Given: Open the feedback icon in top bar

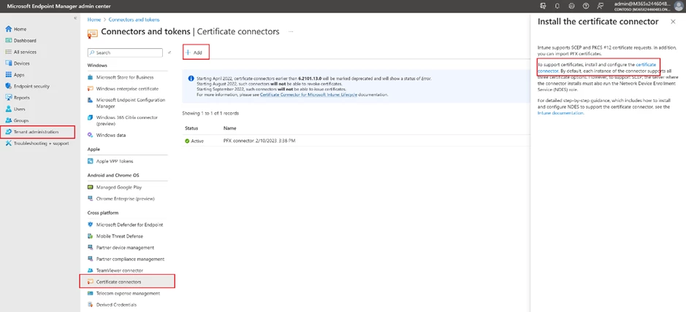Looking at the screenshot, I should [x=600, y=6].
